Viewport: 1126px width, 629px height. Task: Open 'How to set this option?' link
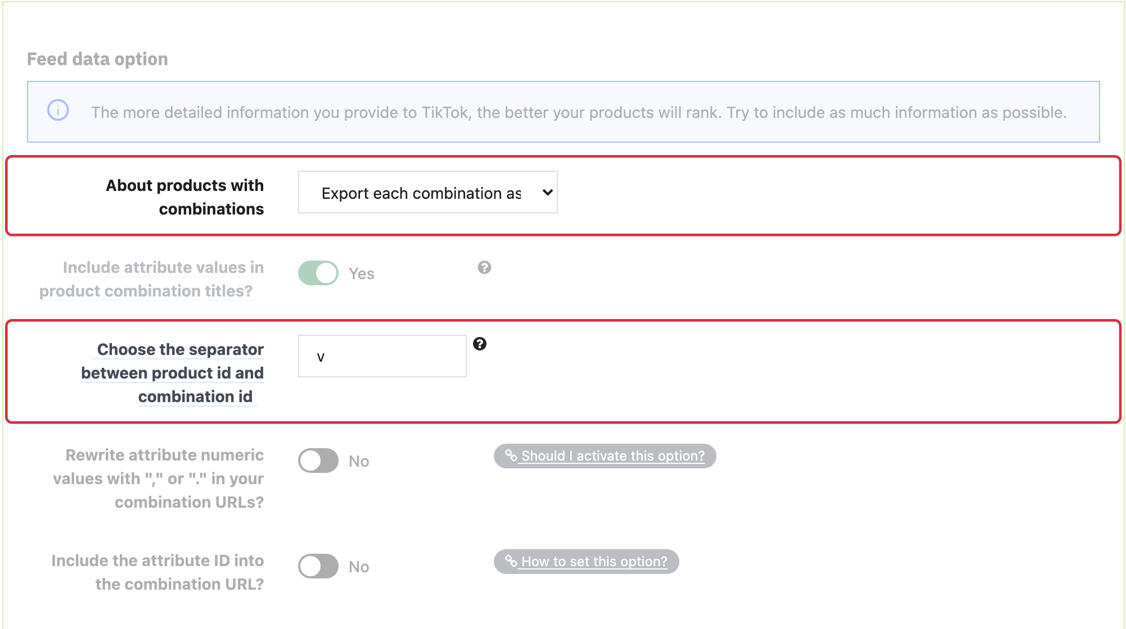587,562
